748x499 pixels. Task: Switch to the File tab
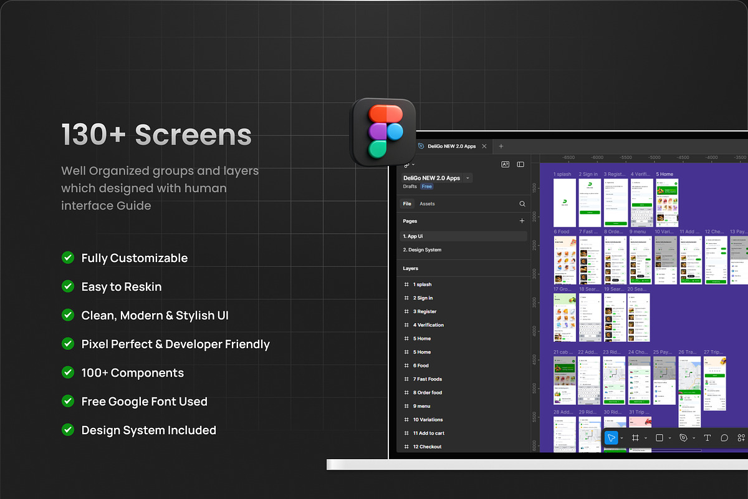[x=407, y=204]
